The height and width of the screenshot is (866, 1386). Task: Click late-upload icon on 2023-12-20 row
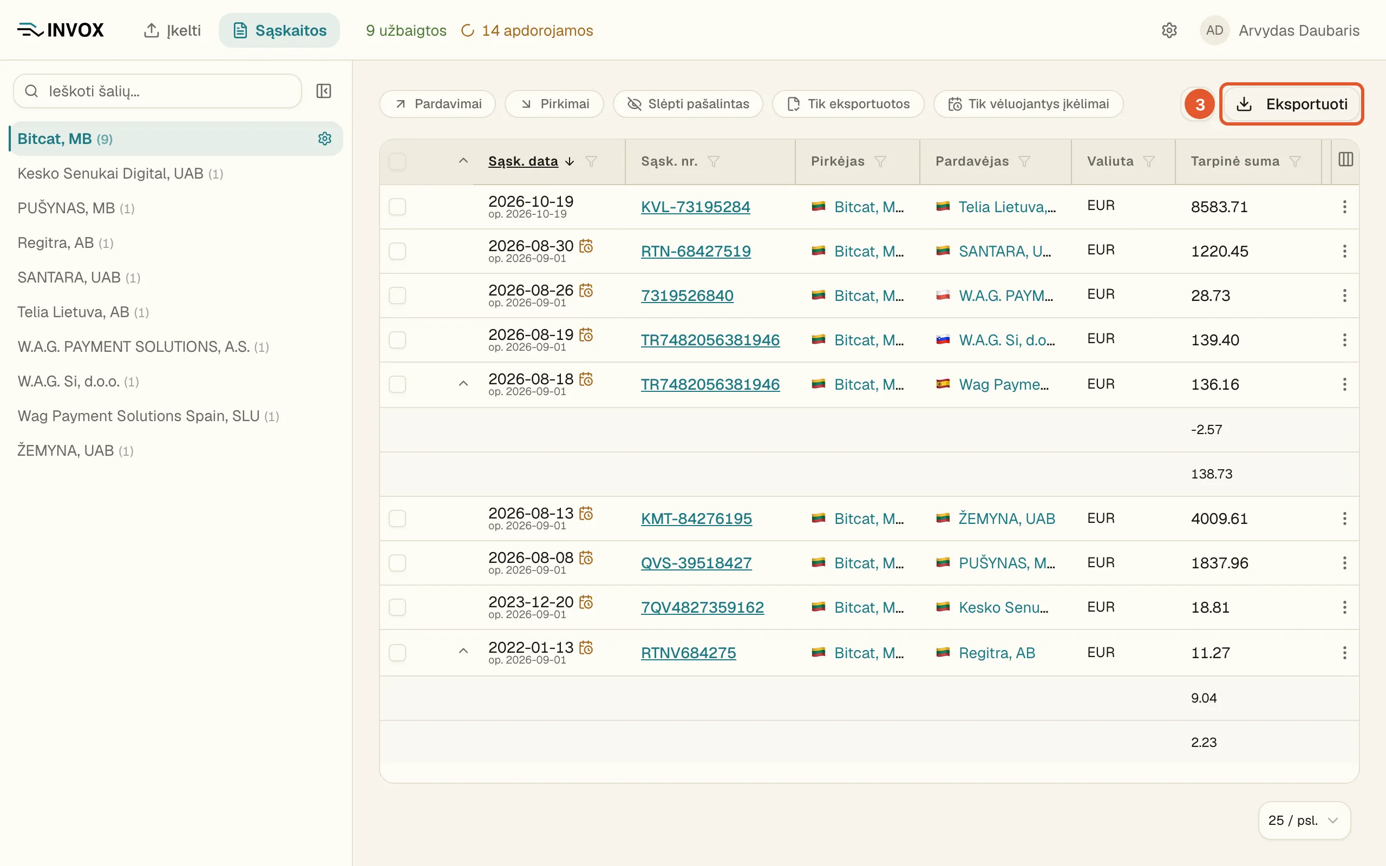pyautogui.click(x=586, y=602)
